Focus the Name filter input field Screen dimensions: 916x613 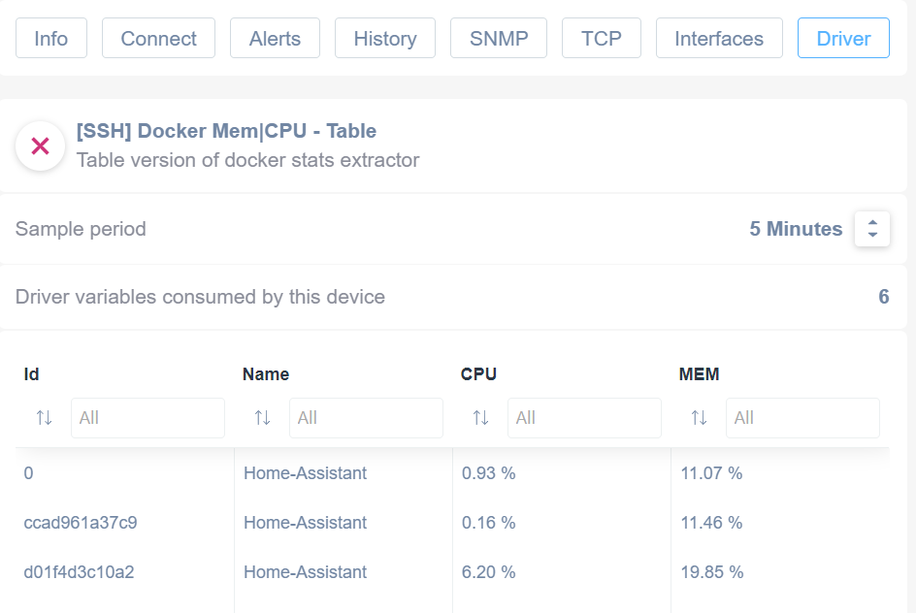(366, 418)
